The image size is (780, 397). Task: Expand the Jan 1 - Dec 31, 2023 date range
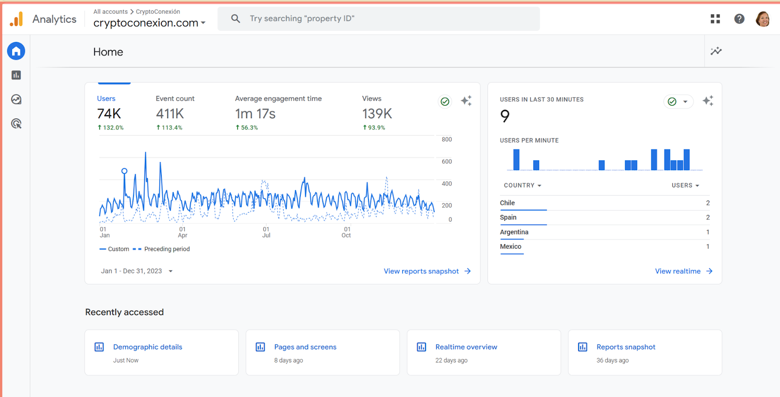136,271
